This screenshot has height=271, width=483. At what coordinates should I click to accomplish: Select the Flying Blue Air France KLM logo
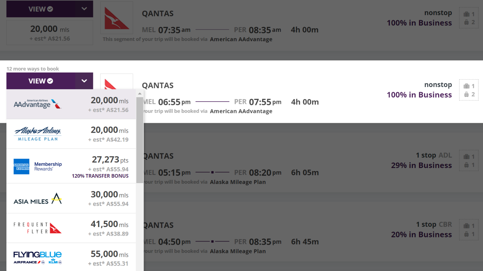[x=38, y=258]
